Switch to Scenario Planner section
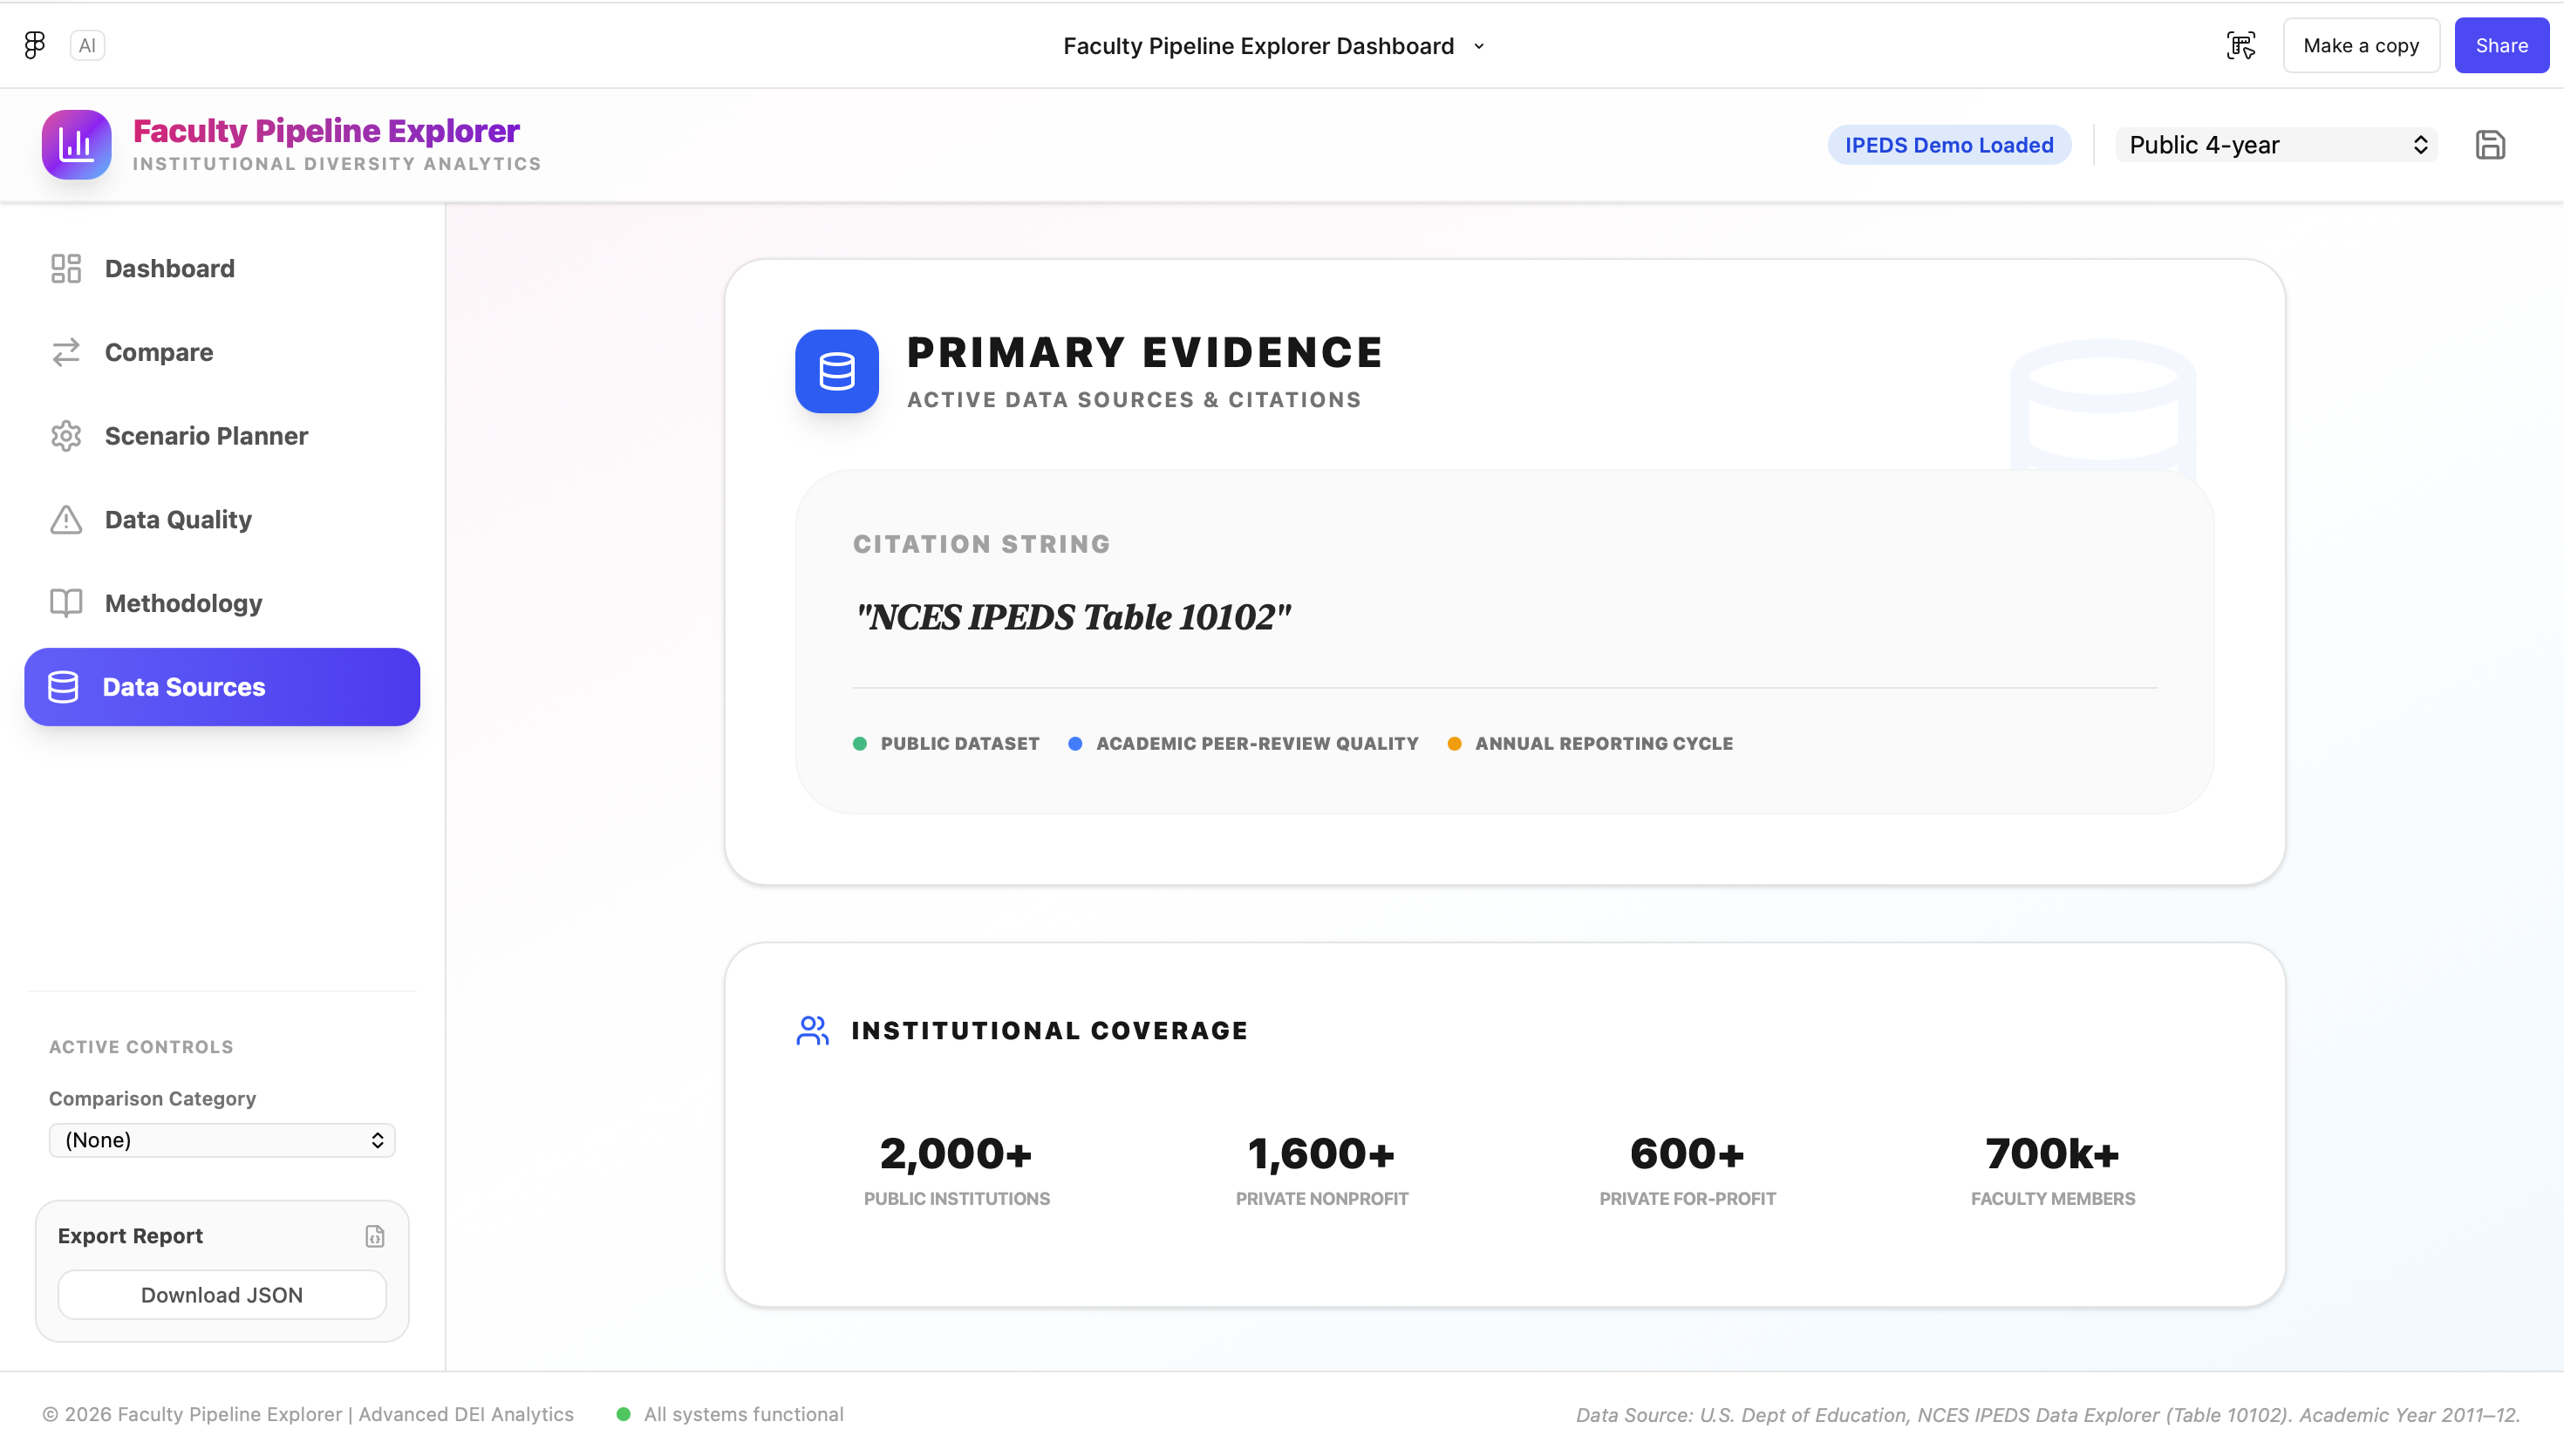 [206, 436]
